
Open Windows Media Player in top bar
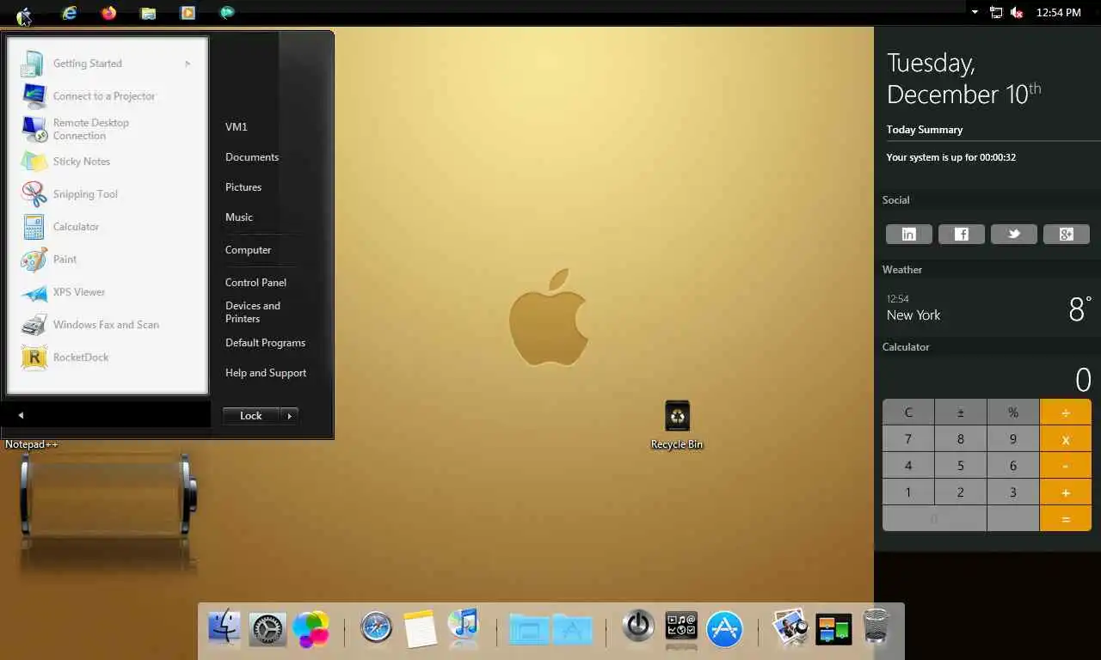coord(188,13)
